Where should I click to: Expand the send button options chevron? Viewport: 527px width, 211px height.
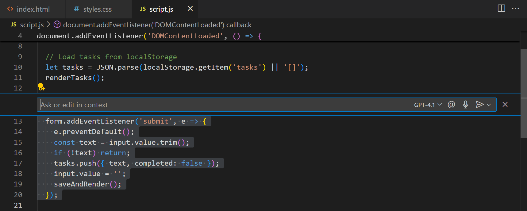point(489,105)
